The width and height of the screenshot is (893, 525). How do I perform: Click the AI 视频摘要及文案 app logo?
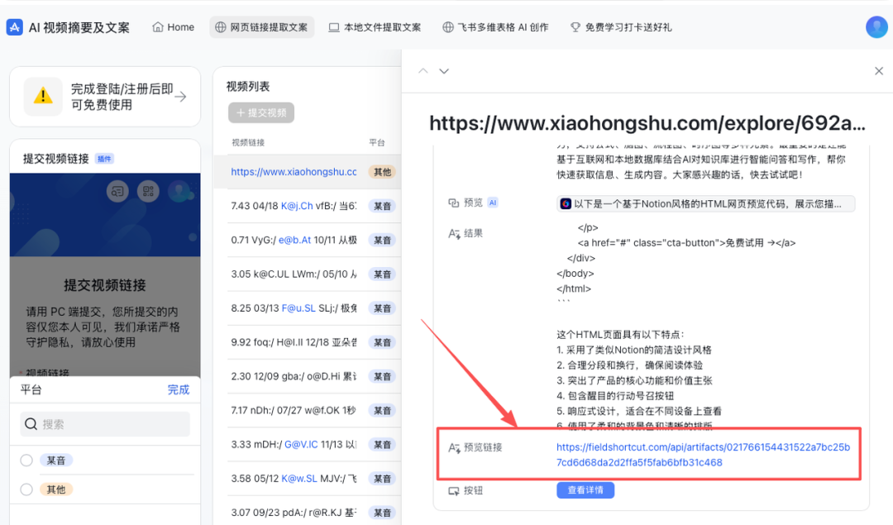pos(14,27)
